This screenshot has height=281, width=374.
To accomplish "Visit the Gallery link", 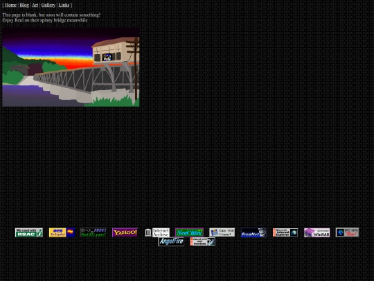I will point(48,5).
